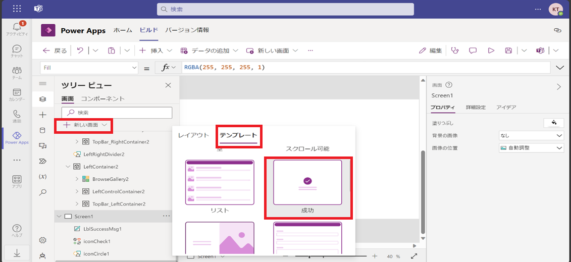
Task: Expand BrowseGallery2 tree node
Action: pyautogui.click(x=77, y=179)
